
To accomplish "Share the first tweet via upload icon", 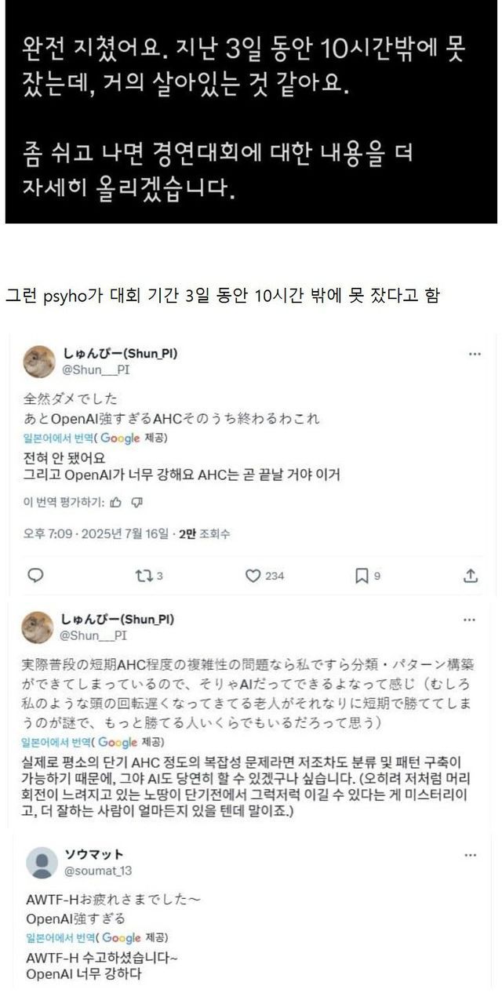I will coord(471,576).
